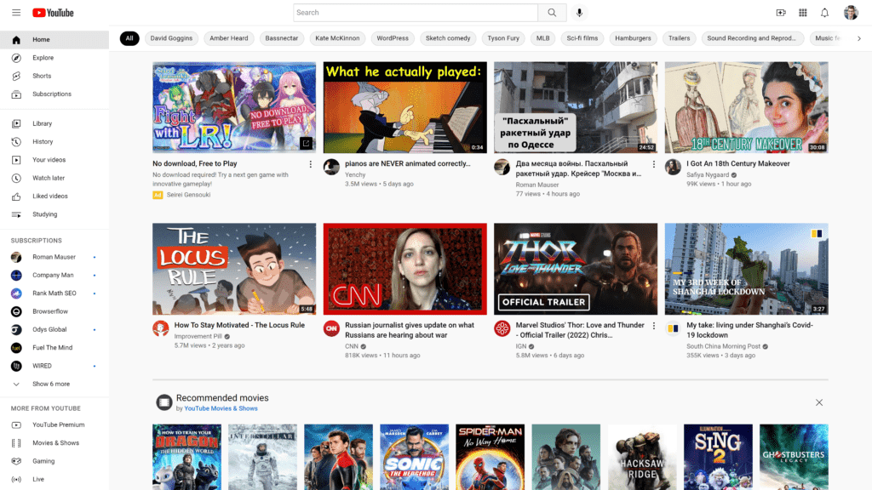Play the Thor Love and Thunder thumbnail
The height and width of the screenshot is (490, 872).
coord(576,269)
